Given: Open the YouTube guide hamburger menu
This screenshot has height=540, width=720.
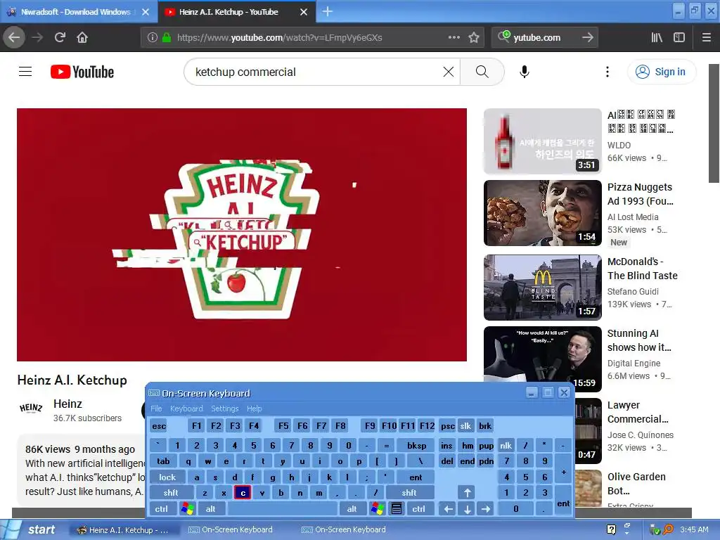Looking at the screenshot, I should pos(25,72).
